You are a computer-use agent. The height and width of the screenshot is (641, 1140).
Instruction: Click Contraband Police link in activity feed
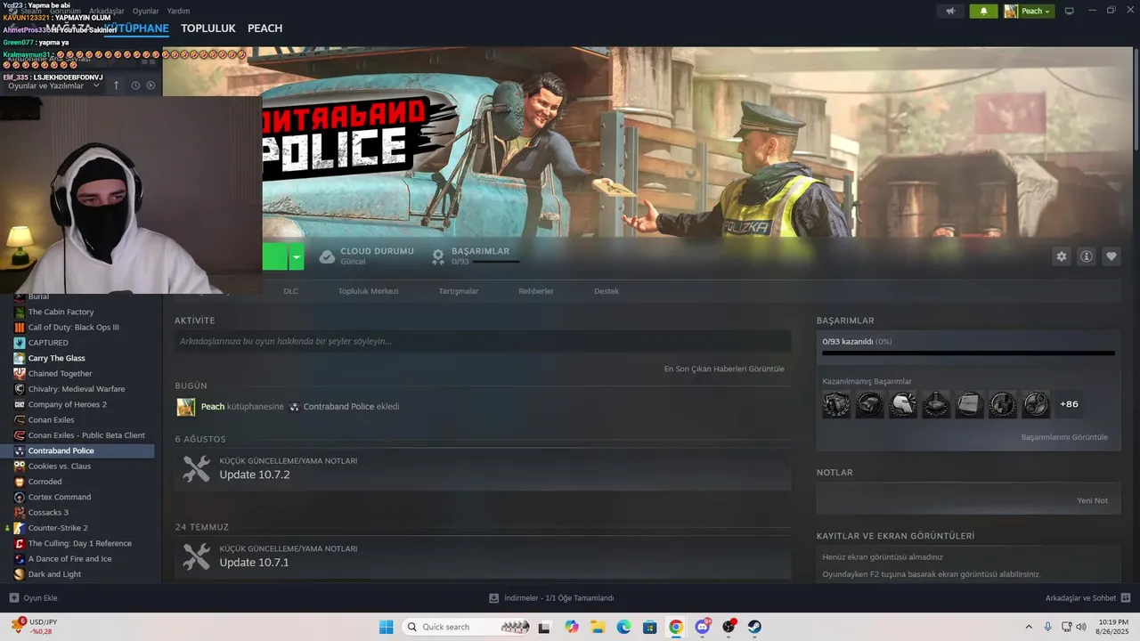[x=338, y=407]
